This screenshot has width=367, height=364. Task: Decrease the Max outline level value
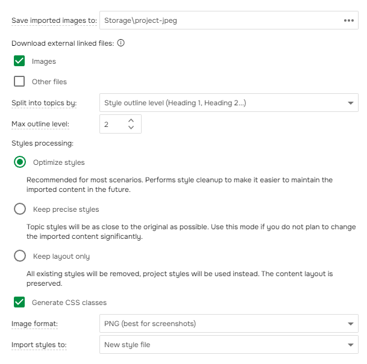click(x=131, y=128)
